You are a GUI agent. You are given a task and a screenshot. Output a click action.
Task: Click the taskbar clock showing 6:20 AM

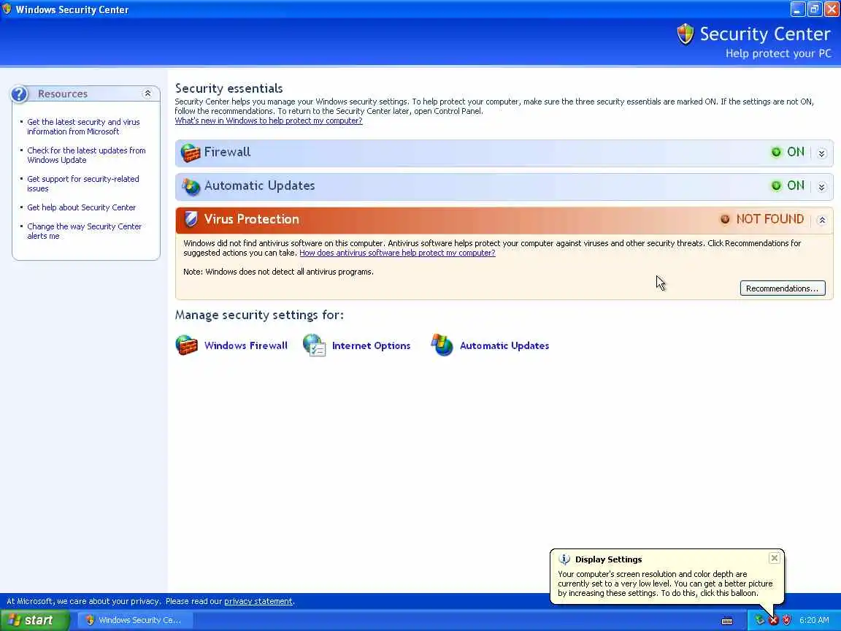[x=814, y=620]
